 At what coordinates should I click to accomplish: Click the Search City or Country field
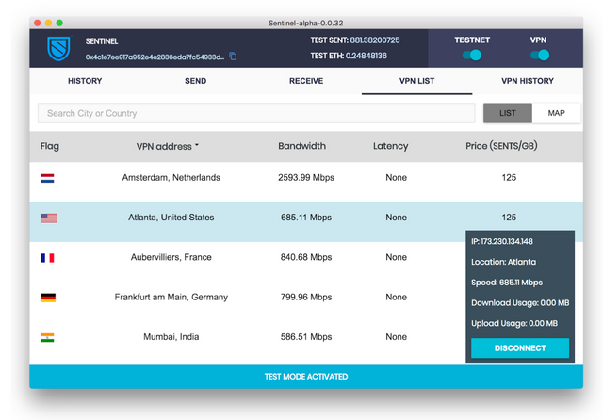point(256,113)
